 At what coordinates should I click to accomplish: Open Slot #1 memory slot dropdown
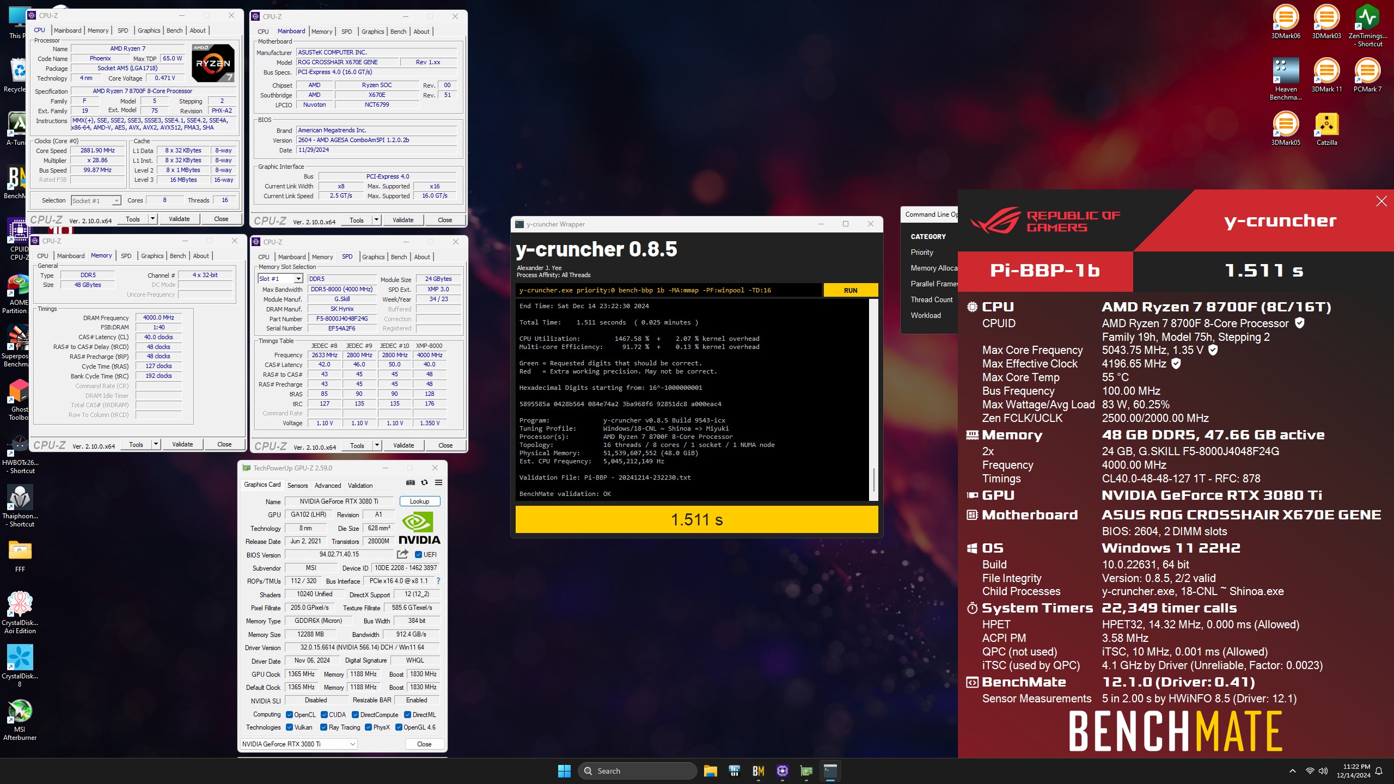click(280, 279)
